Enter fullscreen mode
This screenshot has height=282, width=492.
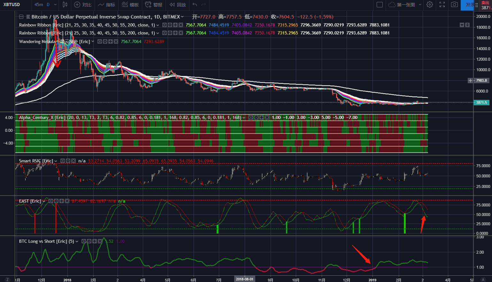coord(442,5)
